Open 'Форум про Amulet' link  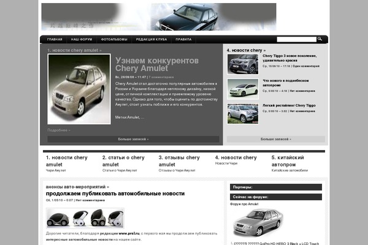point(244,204)
